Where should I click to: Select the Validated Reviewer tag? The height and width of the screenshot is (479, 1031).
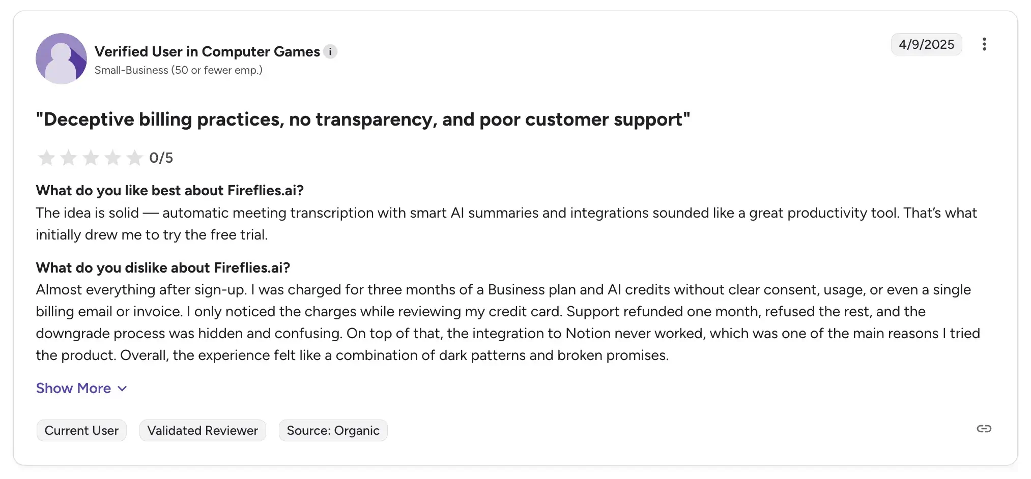pos(202,430)
